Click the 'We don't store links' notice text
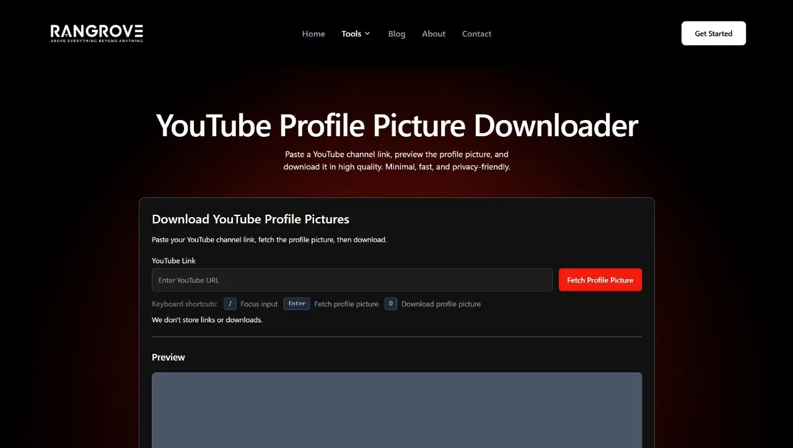The width and height of the screenshot is (793, 448). click(207, 319)
